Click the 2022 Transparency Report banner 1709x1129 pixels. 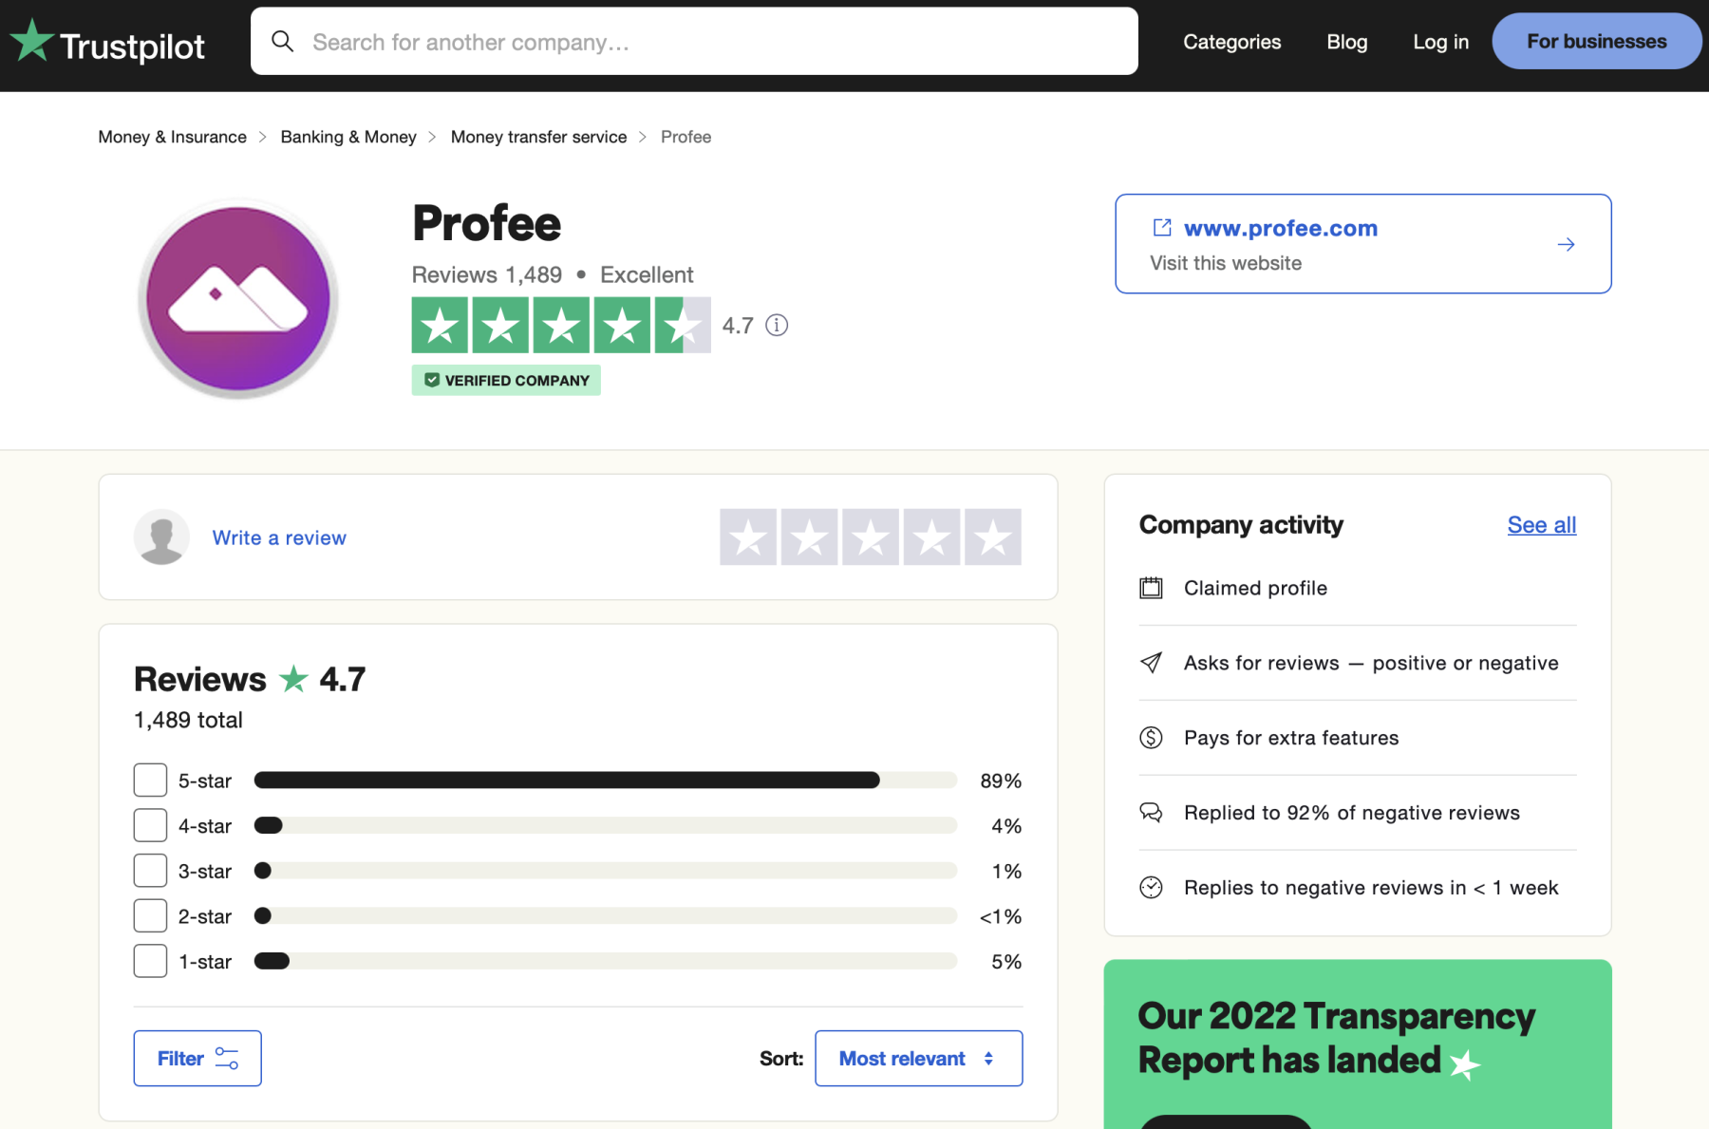click(1358, 1044)
